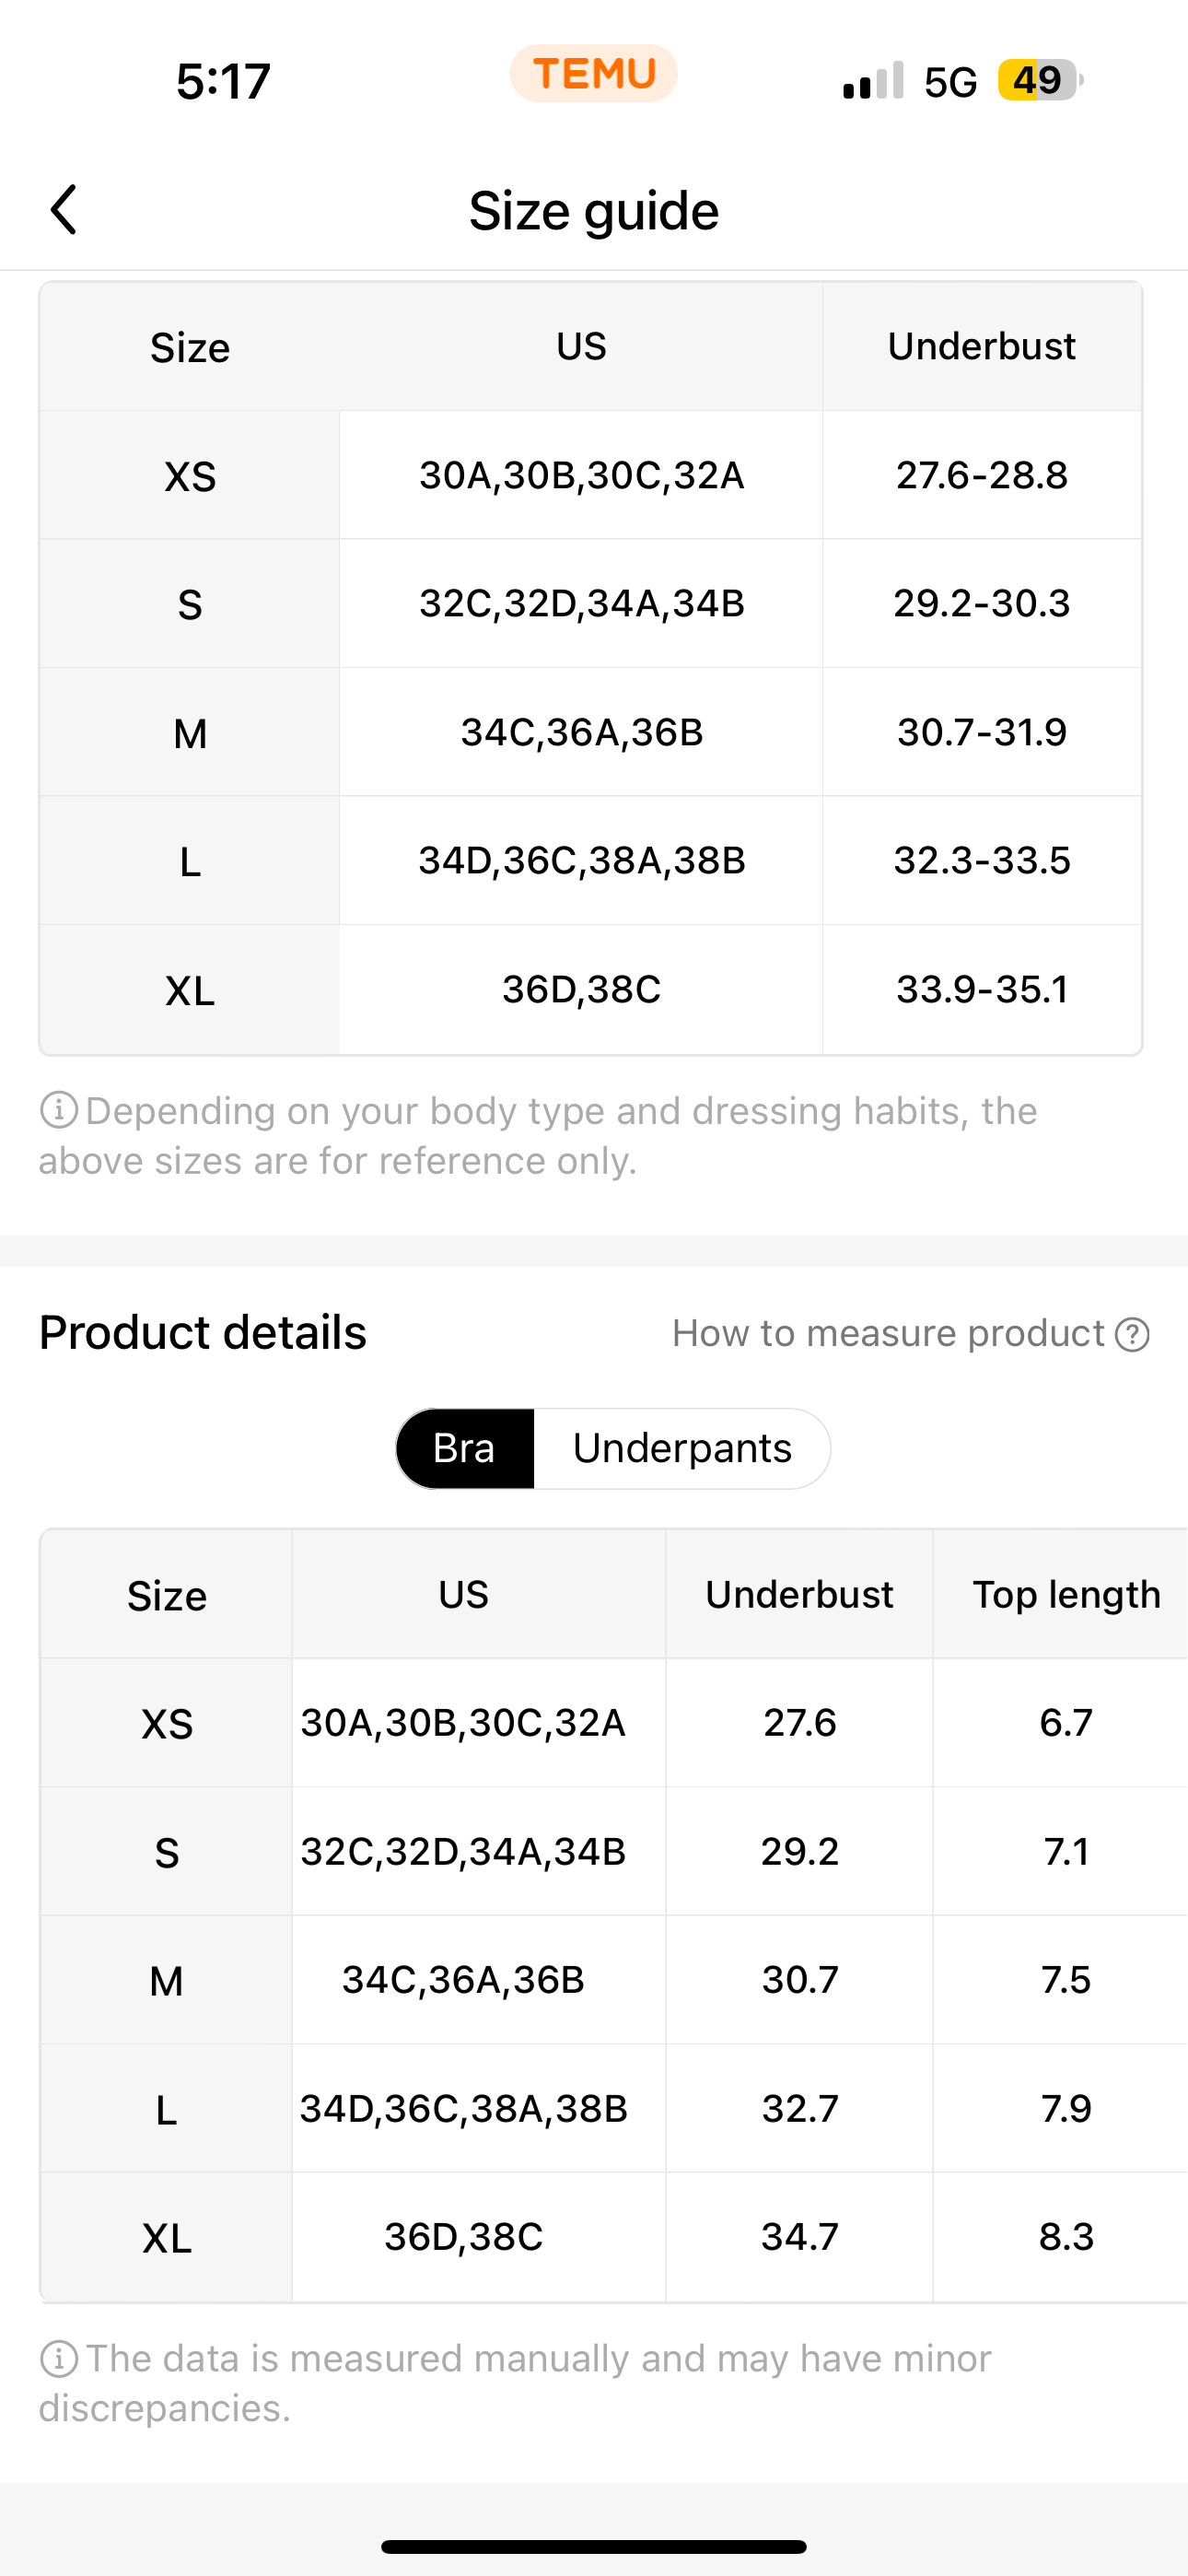Image resolution: width=1188 pixels, height=2576 pixels.
Task: Tap the home indicator bar
Action: coord(594,2546)
